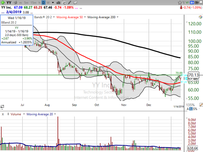Toggle the RT real-time indicator

[x=187, y=2]
